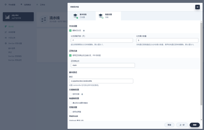Uncheck the delete old branches checkbox
204x130 pixels.
70,31
